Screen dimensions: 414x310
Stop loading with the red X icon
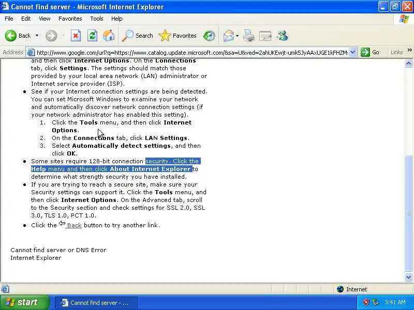(x=76, y=36)
